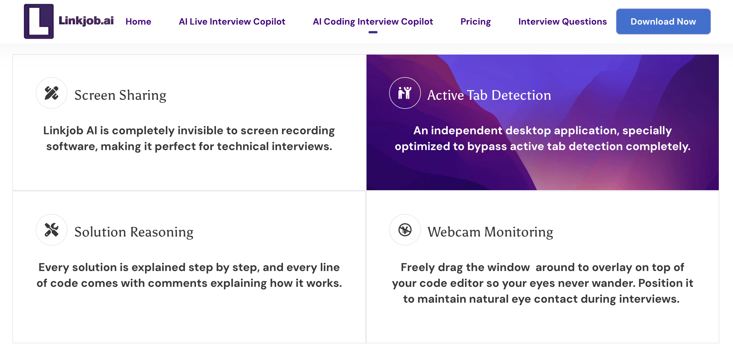Image resolution: width=733 pixels, height=351 pixels.
Task: Select AI Coding Interview Copilot tab
Action: (x=372, y=21)
